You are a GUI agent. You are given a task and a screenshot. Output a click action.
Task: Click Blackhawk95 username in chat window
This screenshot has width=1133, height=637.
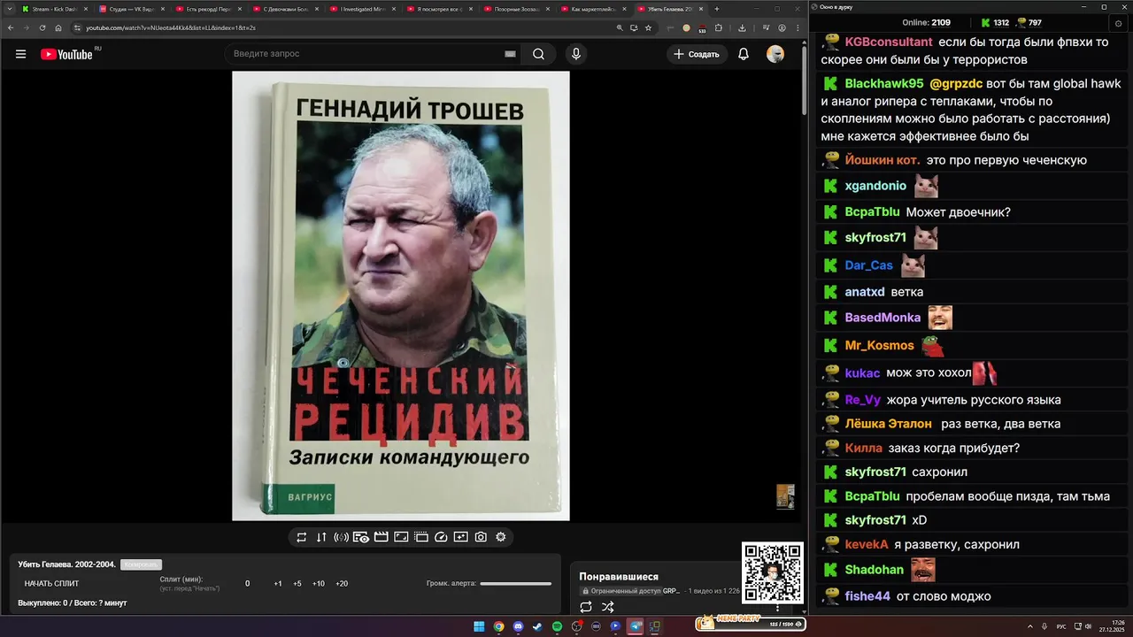pos(884,83)
